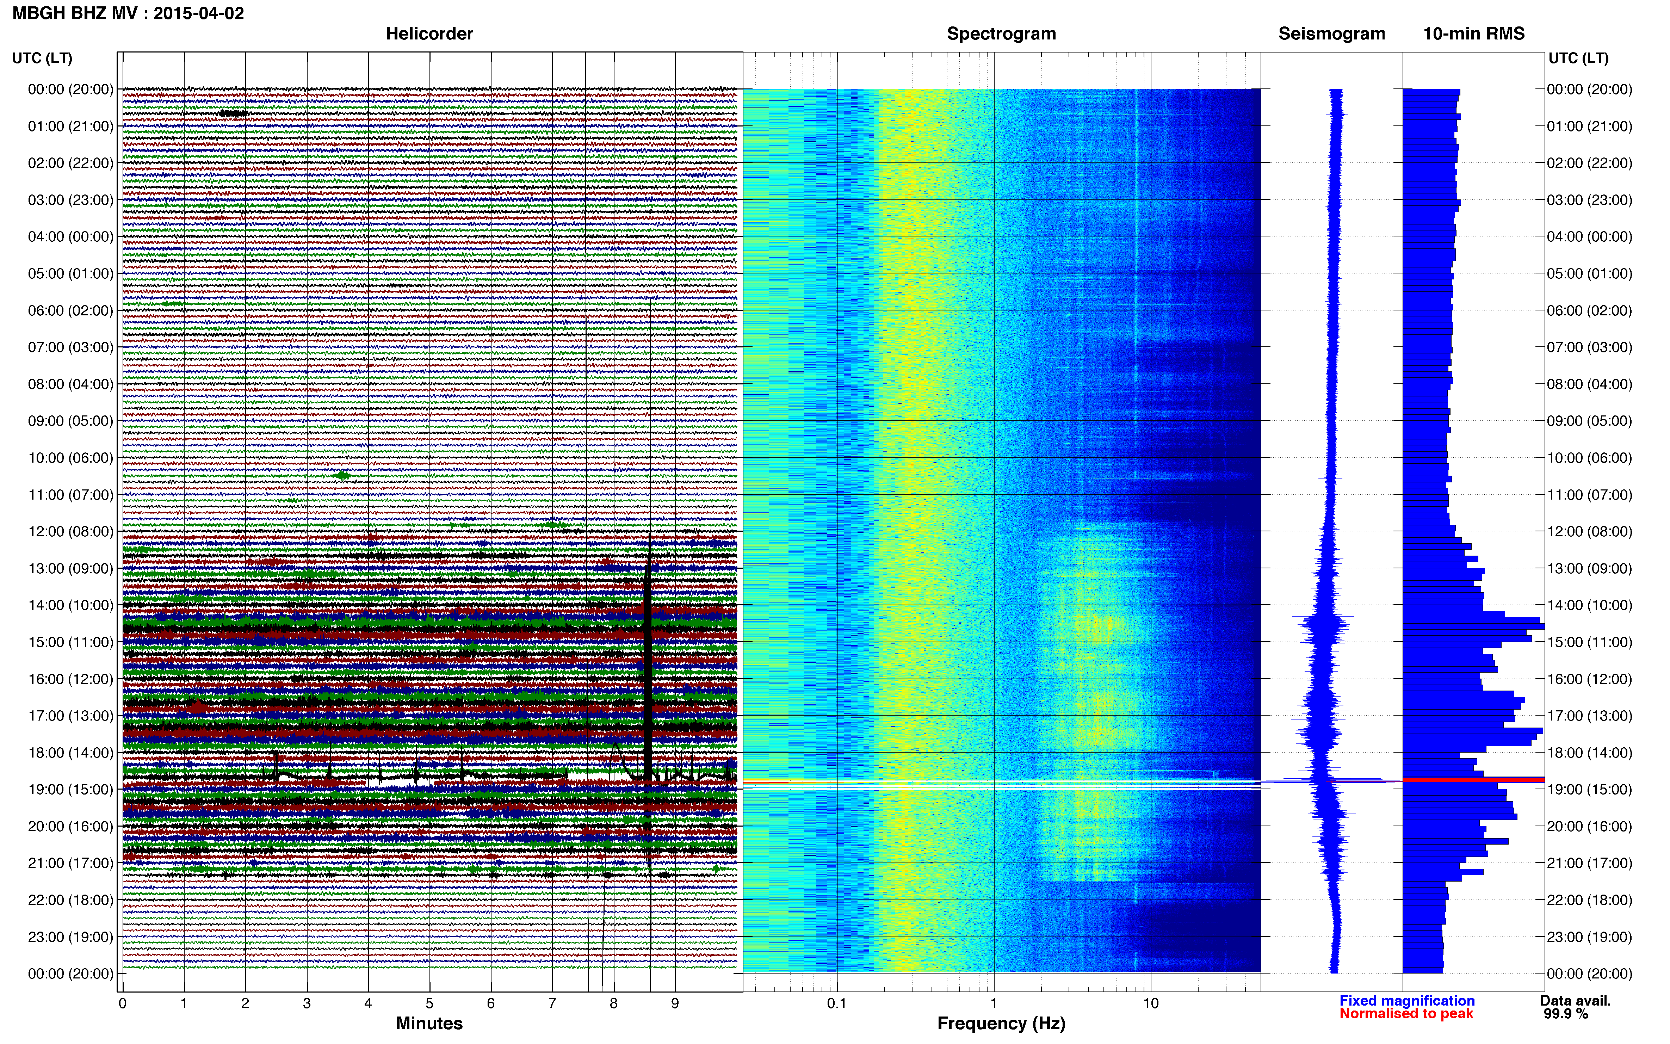Click the plot title 'MBGH BHZ MV : 2015-04-02'
The image size is (1670, 1044).
pos(128,13)
